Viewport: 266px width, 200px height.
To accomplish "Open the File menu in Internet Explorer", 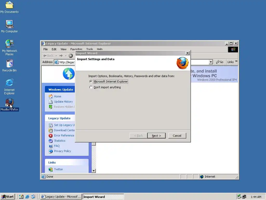I will pos(45,49).
